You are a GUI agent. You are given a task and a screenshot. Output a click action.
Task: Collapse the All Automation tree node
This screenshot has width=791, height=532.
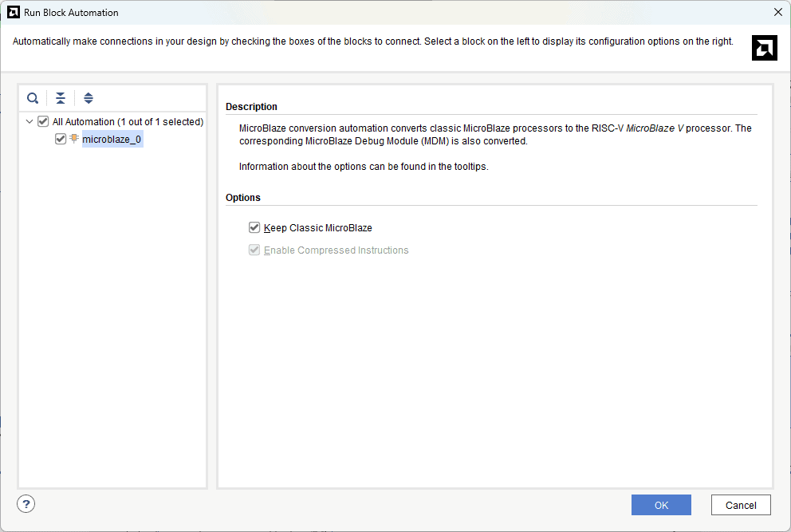click(30, 122)
